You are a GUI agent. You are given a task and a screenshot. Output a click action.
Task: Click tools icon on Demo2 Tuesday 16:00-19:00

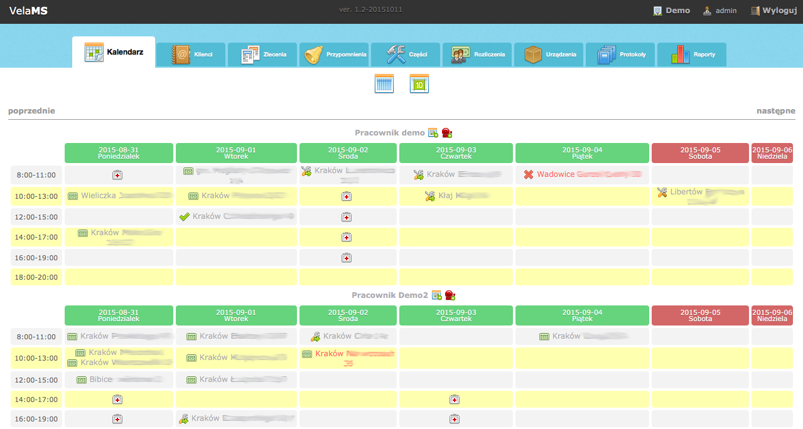[x=183, y=419]
